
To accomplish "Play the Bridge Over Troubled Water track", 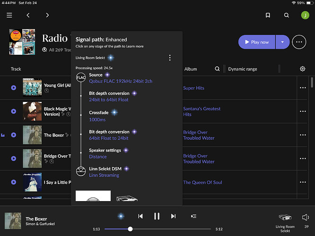I will 14,159.
